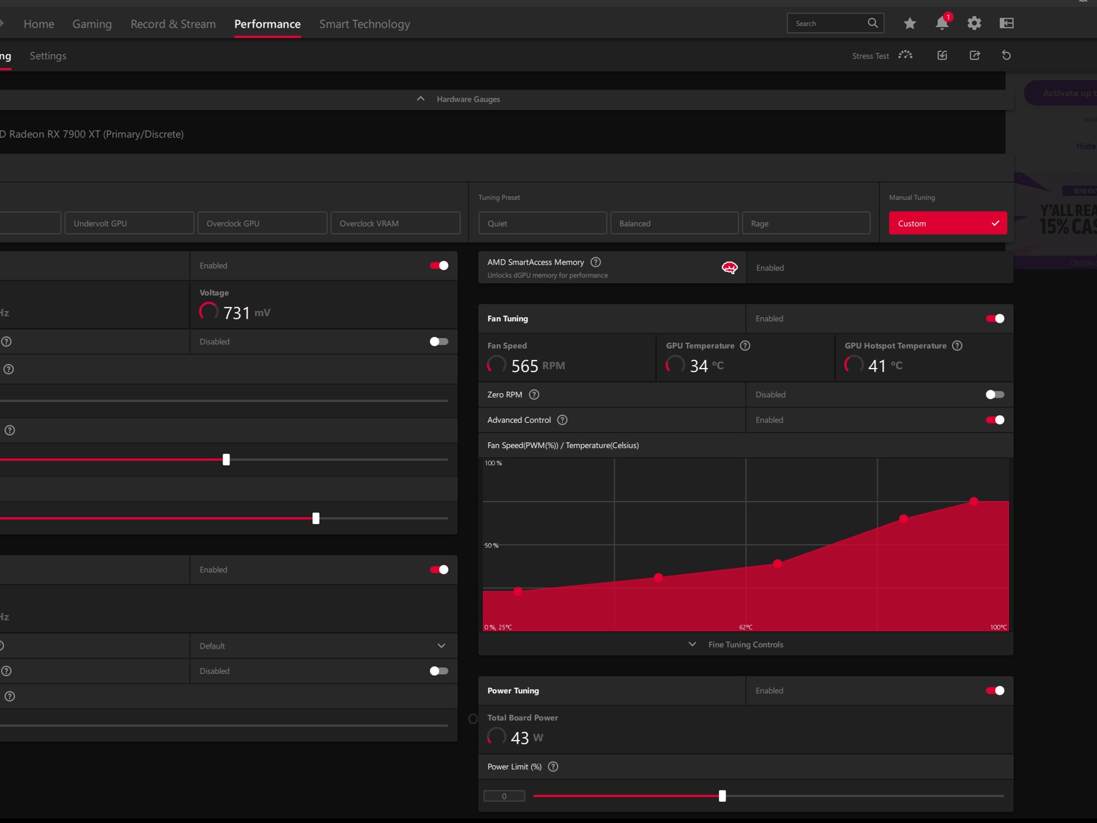Viewport: 1097px width, 823px height.
Task: Enable the Zero RPM toggle
Action: (x=995, y=394)
